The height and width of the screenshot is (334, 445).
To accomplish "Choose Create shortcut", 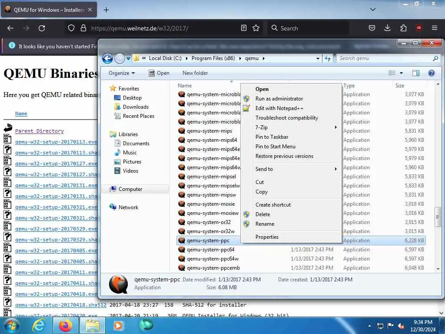I will pos(291,205).
